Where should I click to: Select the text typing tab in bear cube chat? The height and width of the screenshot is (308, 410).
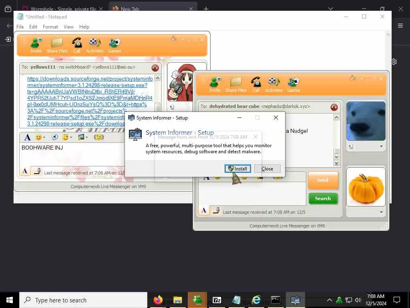coord(204,211)
